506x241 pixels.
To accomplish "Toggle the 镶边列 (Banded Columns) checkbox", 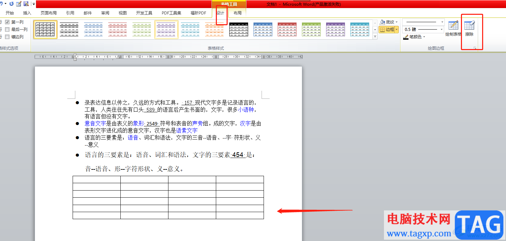I will tap(7, 37).
